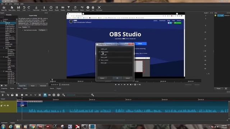Click the timeline Ripple Delete (minus) icon

pyautogui.click(x=26, y=95)
